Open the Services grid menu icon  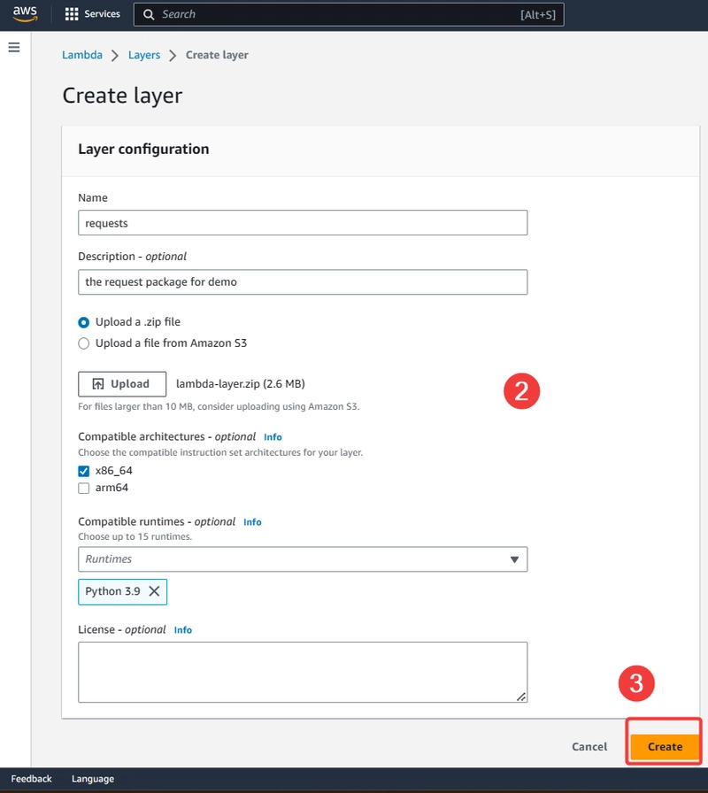(x=72, y=14)
